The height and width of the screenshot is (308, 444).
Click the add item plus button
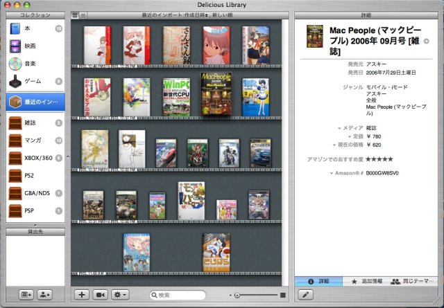coord(82,295)
